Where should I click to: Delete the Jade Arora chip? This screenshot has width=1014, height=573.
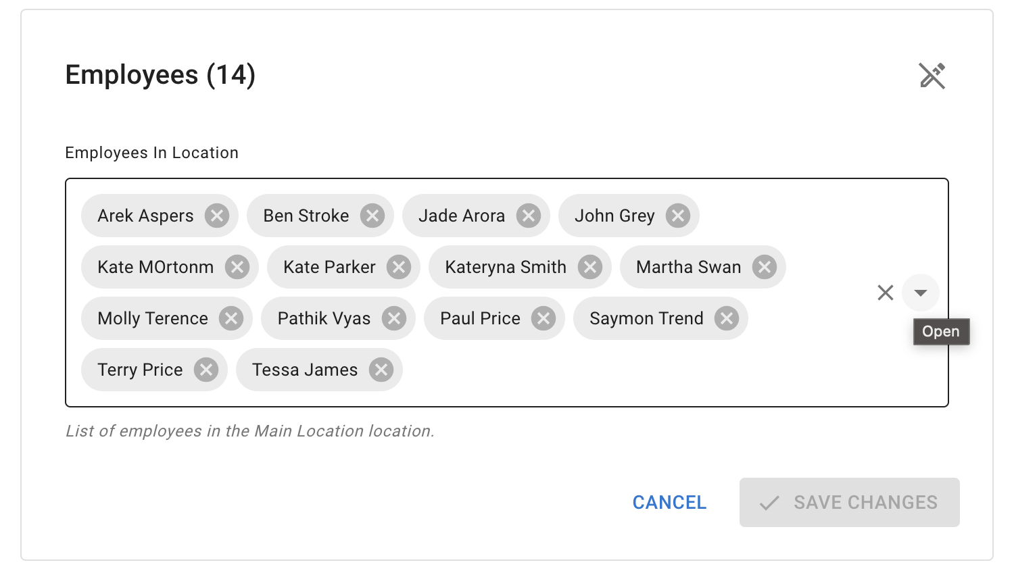pos(529,216)
